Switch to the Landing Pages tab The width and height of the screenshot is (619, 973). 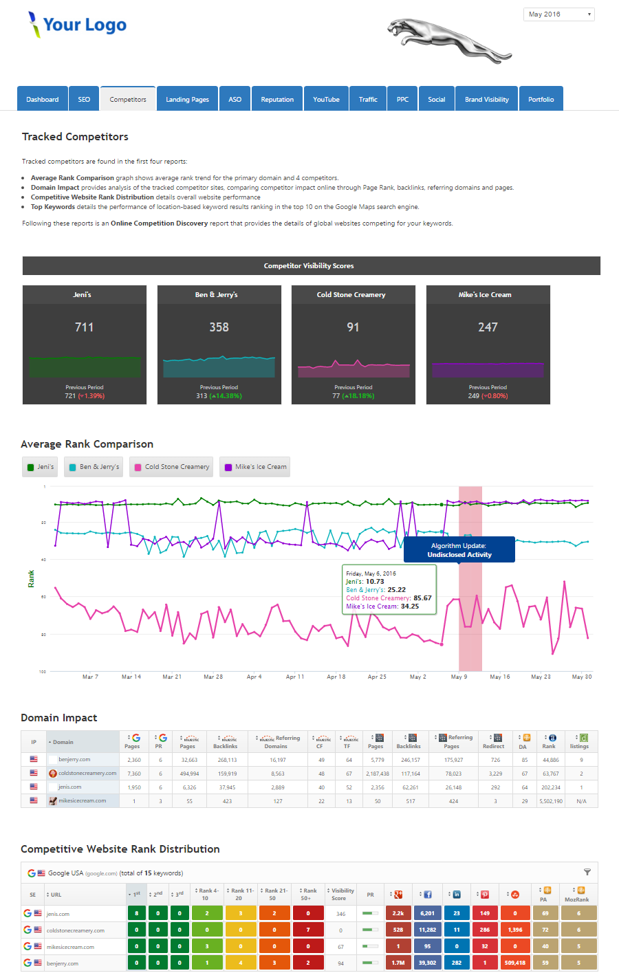[x=187, y=99]
